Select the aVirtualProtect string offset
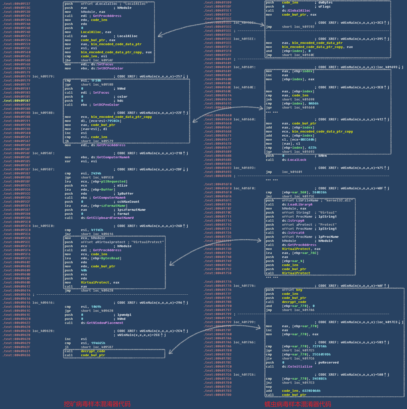This screenshot has width=407, height=409. (x=103, y=242)
